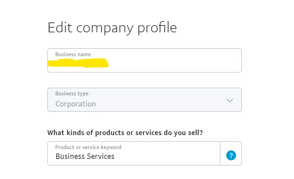Expand the Business type chevron arrow

pos(230,100)
